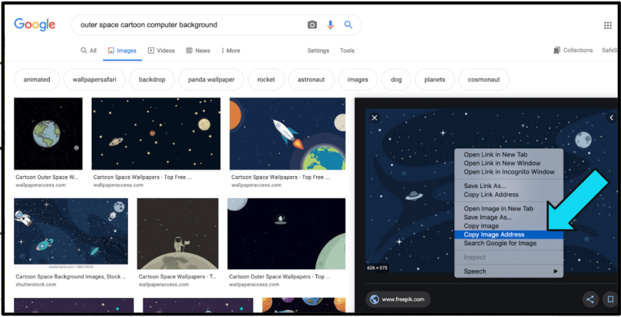Close the image preview panel
621x317 pixels.
pos(375,118)
